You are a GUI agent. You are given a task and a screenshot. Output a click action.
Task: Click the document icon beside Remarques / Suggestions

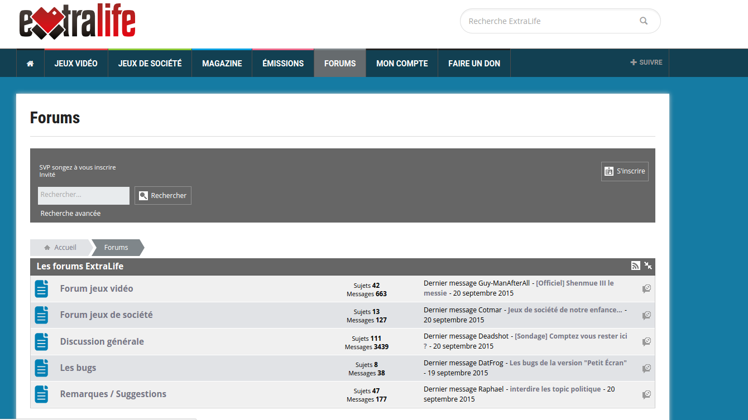click(x=42, y=394)
